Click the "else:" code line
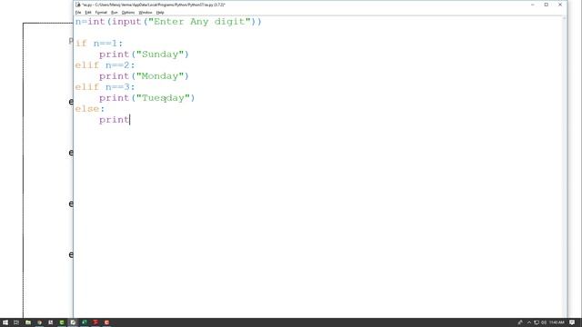 [x=90, y=109]
